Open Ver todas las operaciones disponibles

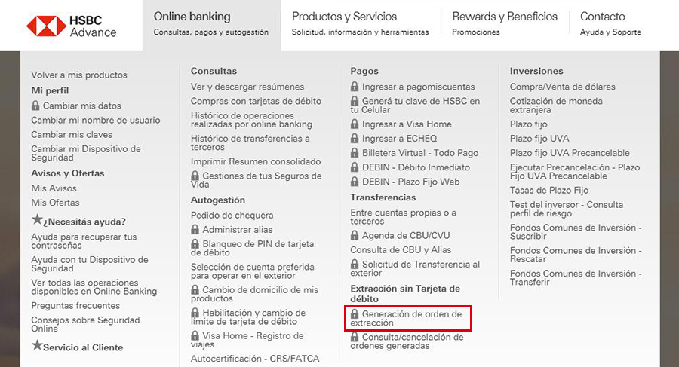pos(94,287)
